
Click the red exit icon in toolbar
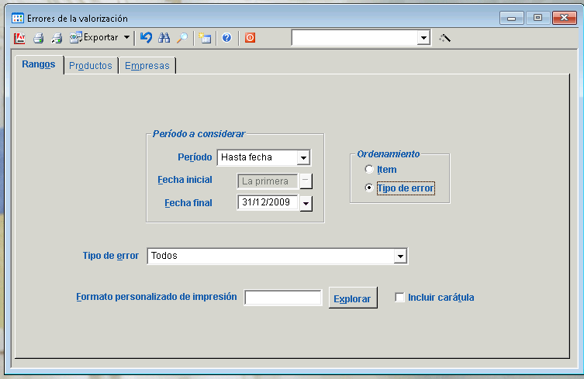pos(250,37)
